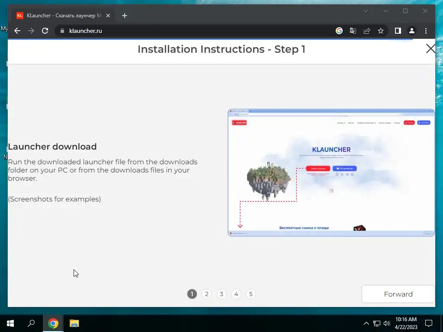The height and width of the screenshot is (332, 443).
Task: Open the Chrome profile avatar
Action: click(412, 31)
